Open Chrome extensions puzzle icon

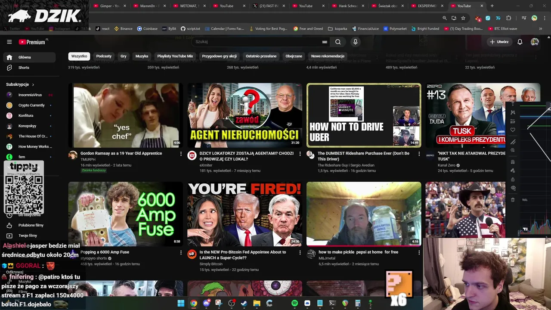tap(509, 18)
